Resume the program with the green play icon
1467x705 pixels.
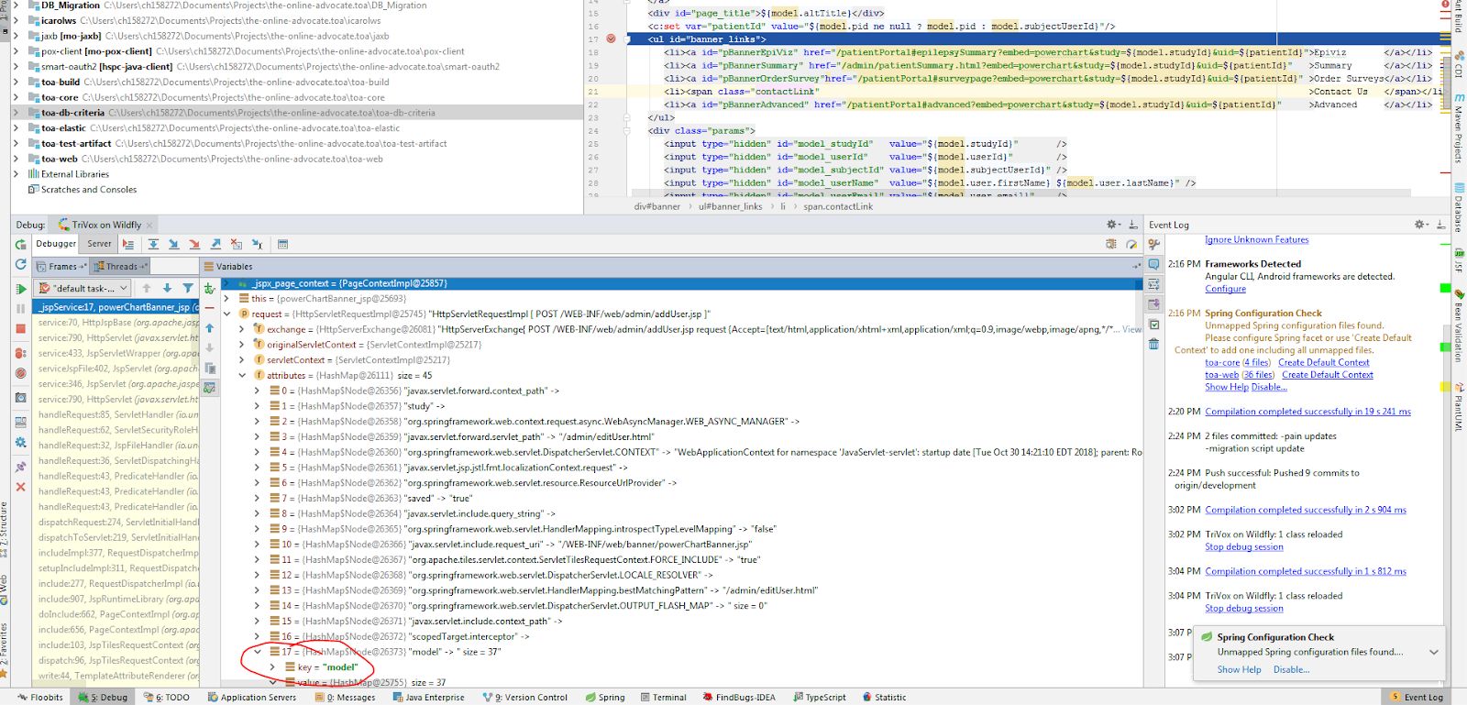point(20,289)
